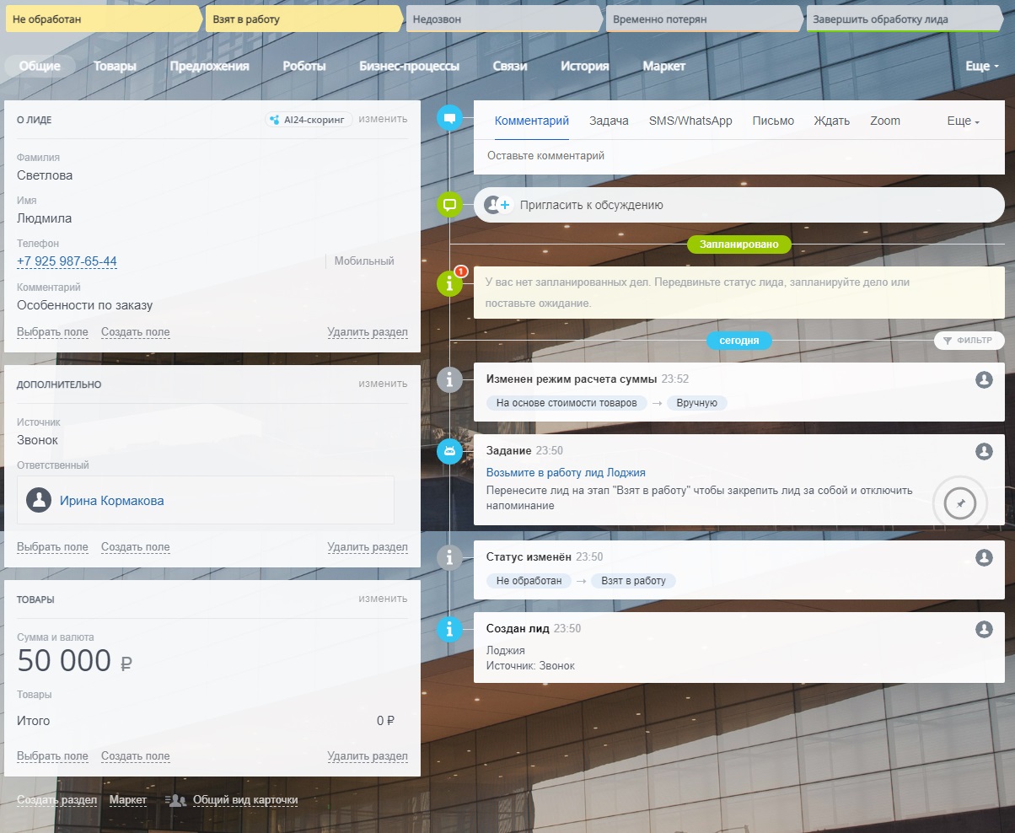Click user avatar in Создан лид entry
Image resolution: width=1015 pixels, height=833 pixels.
coord(984,629)
